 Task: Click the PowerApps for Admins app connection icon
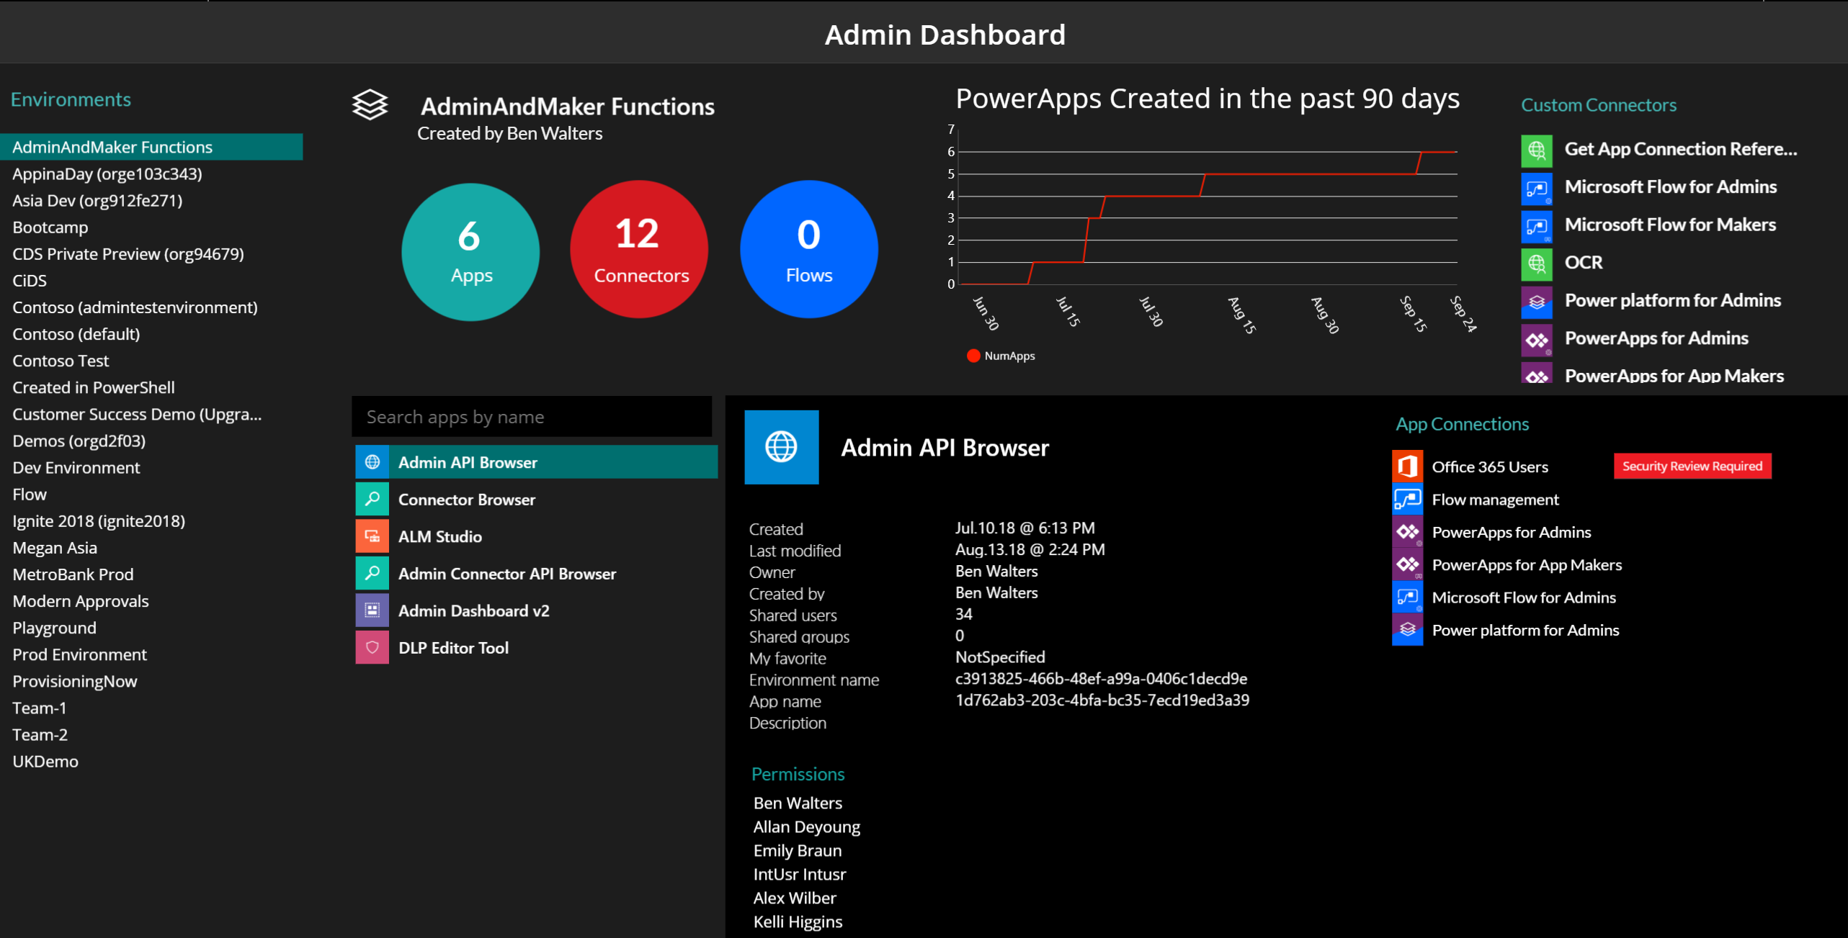pyautogui.click(x=1408, y=532)
